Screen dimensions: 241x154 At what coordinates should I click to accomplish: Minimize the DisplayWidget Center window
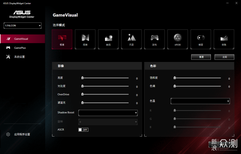tap(228, 3)
